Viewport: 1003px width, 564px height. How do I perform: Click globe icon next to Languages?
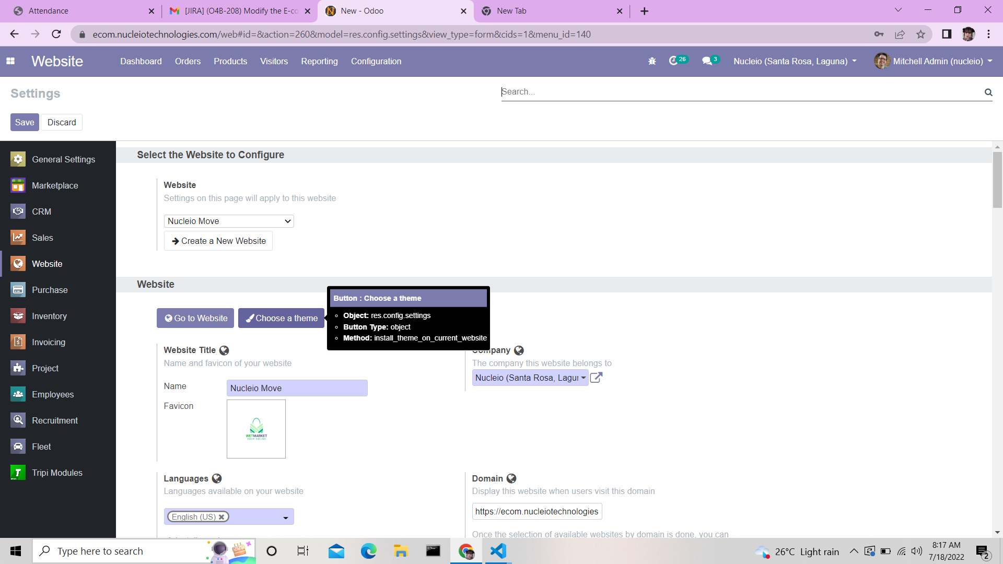point(217,478)
